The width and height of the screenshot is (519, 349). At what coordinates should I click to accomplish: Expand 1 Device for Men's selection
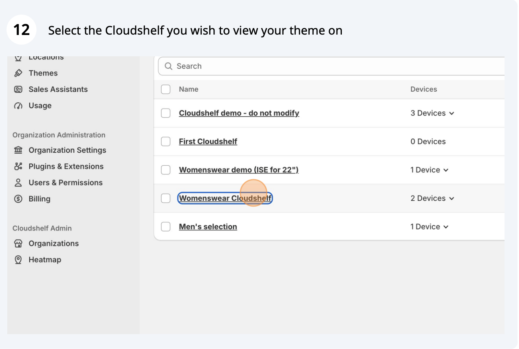tap(429, 227)
